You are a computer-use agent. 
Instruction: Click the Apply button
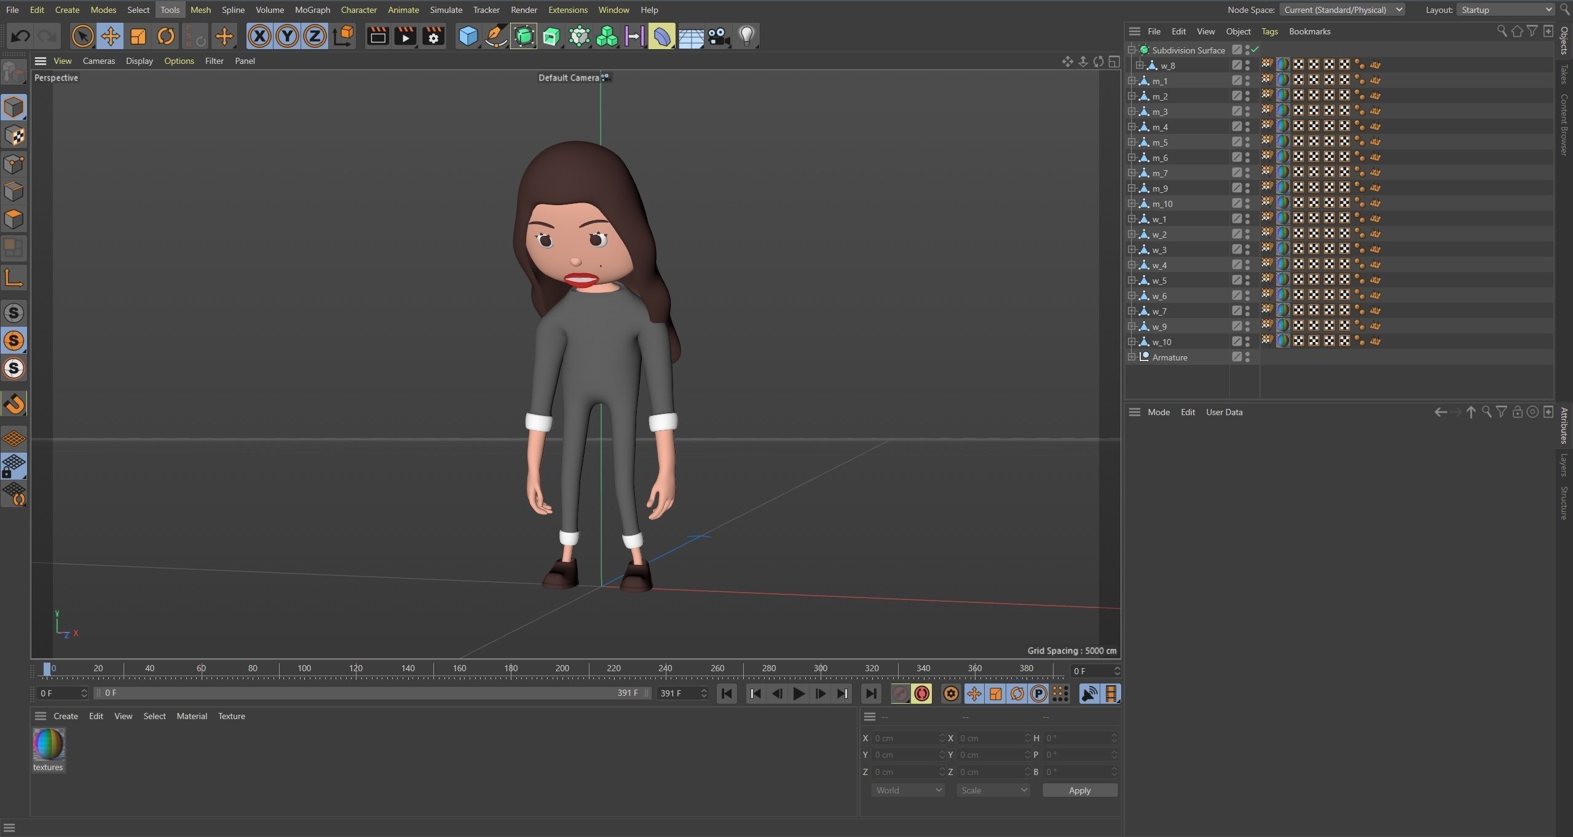click(1079, 790)
